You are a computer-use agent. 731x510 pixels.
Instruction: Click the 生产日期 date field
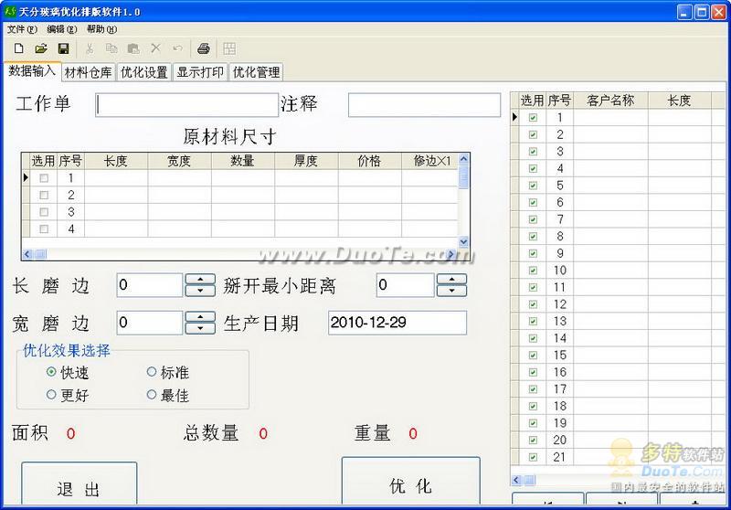click(397, 323)
